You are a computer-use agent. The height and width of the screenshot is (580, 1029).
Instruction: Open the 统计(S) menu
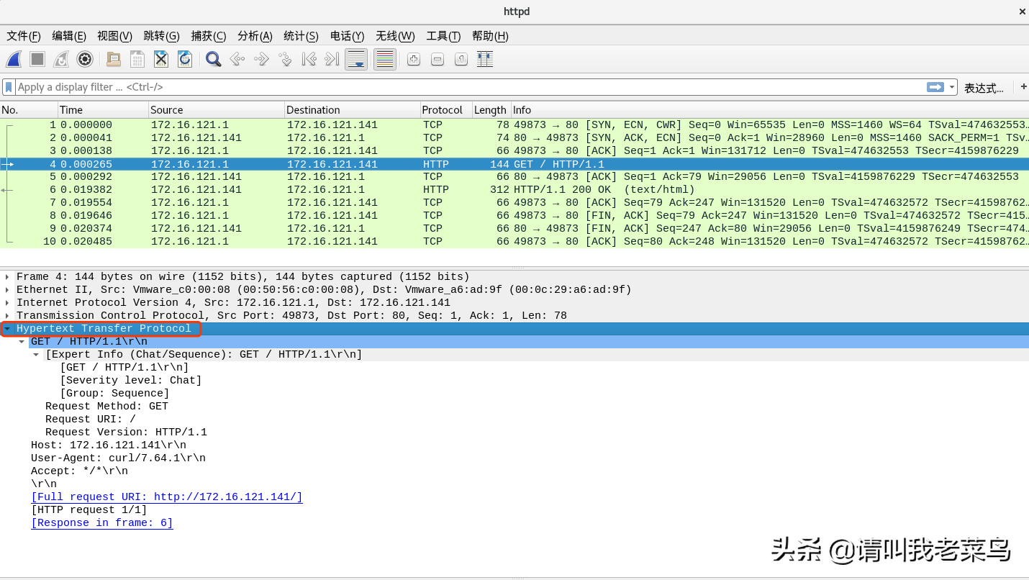coord(301,36)
